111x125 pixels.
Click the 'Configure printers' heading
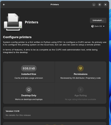tap(17, 37)
